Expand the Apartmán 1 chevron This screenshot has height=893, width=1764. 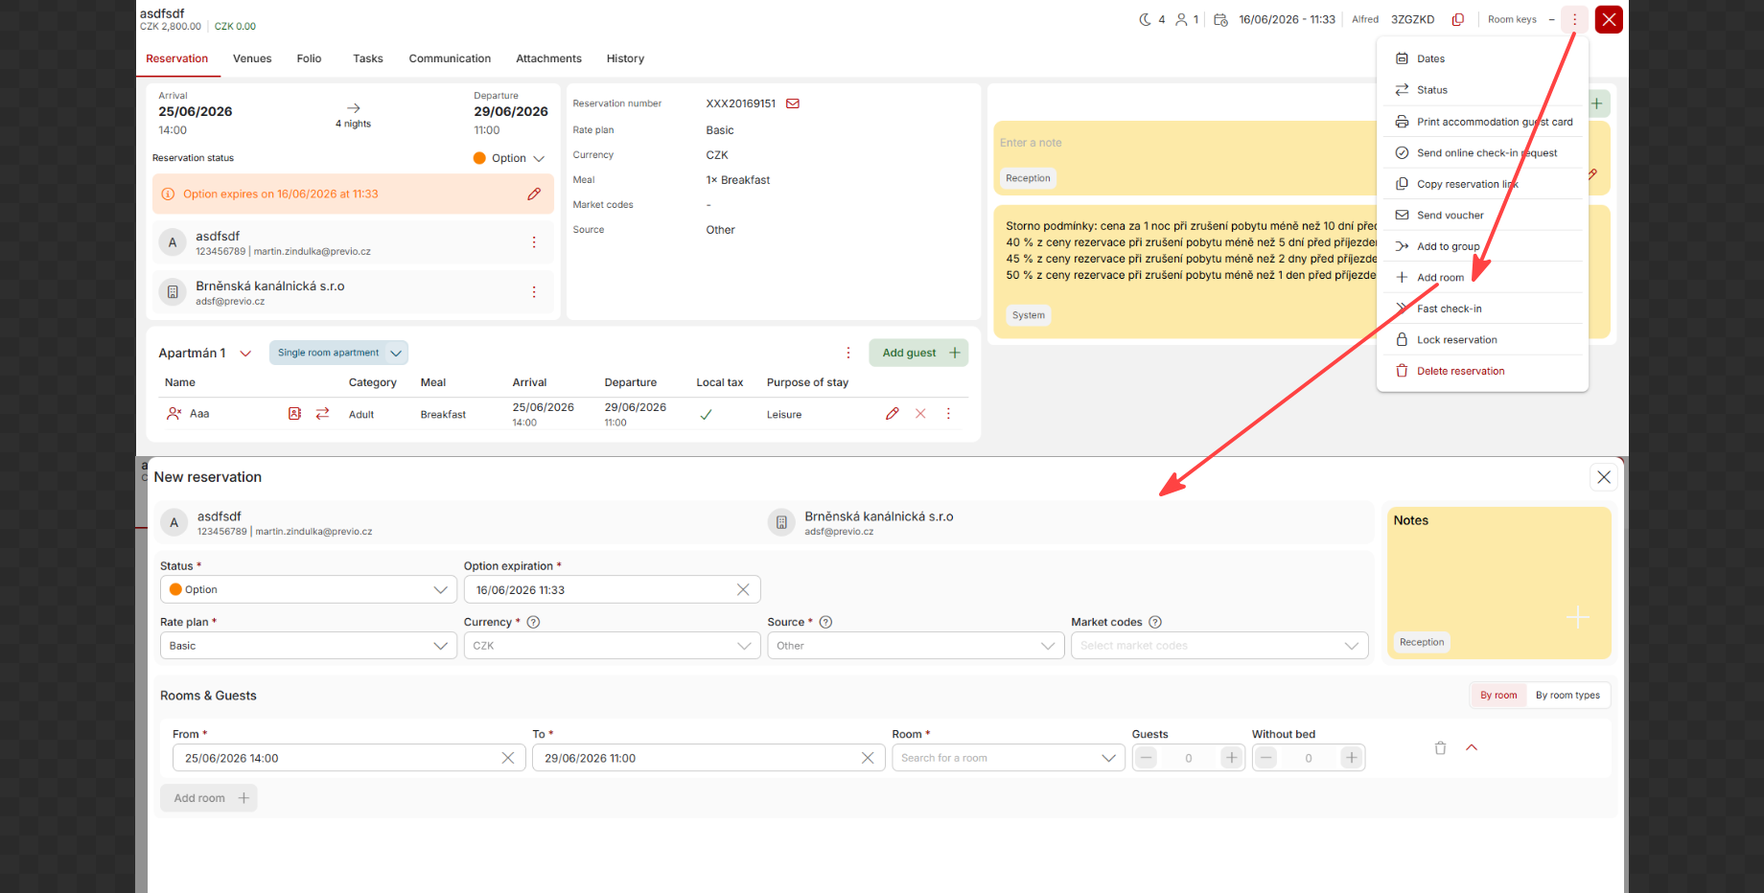point(245,354)
